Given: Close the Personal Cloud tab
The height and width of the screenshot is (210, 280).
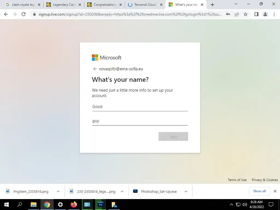Looking at the screenshot, I should coord(161,5).
